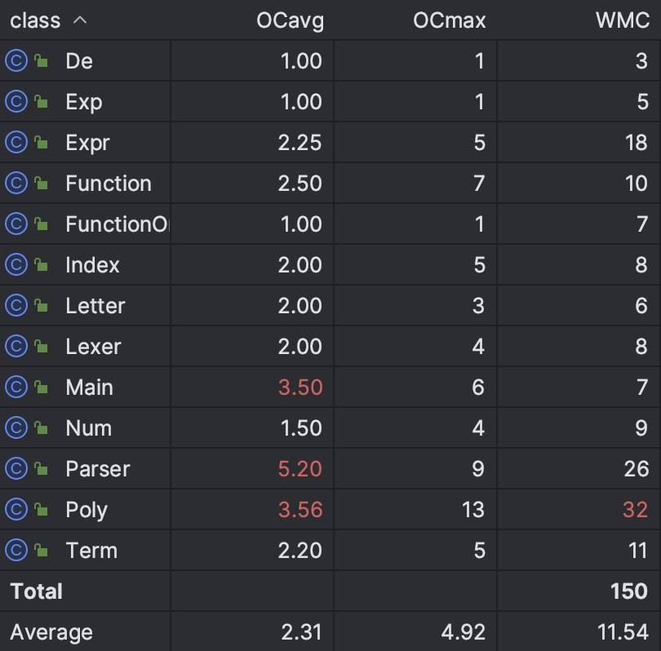Click the Average summary row label

(51, 632)
